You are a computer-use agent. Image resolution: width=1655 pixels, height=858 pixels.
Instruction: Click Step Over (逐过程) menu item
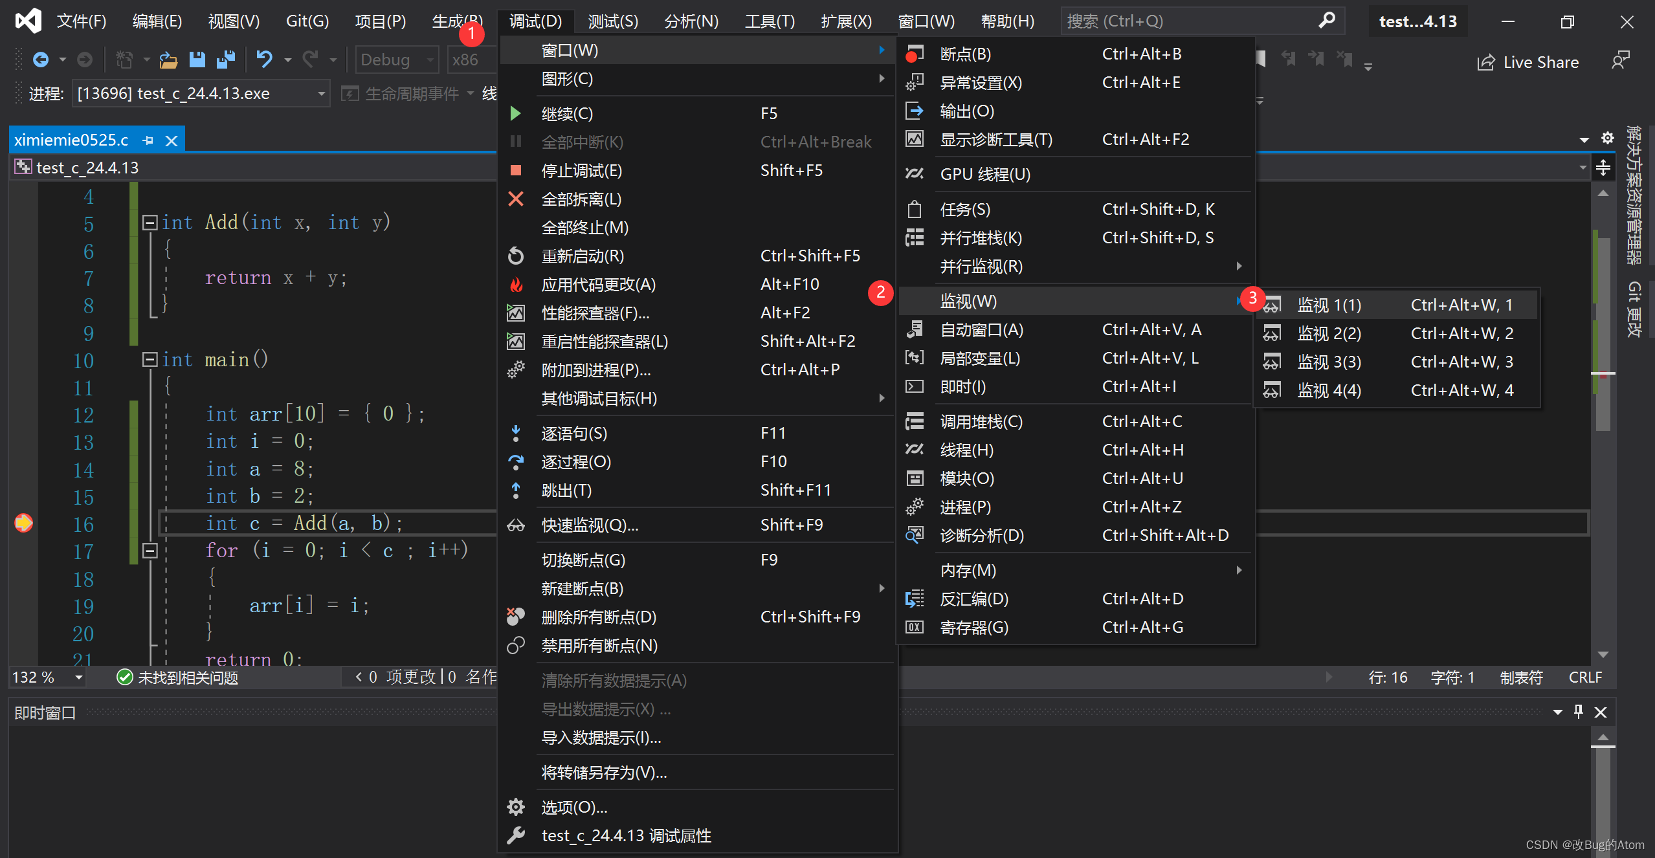coord(575,461)
